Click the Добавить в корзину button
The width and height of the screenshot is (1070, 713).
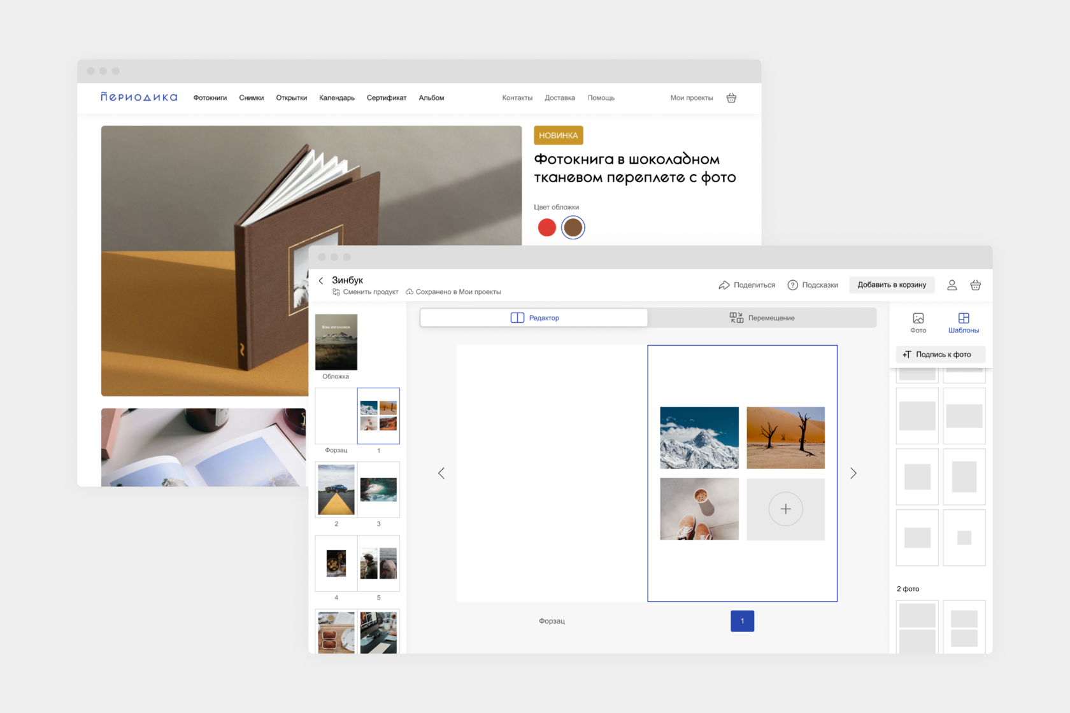pos(892,285)
